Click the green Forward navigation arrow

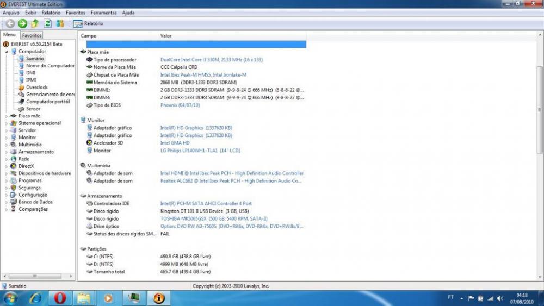22,23
